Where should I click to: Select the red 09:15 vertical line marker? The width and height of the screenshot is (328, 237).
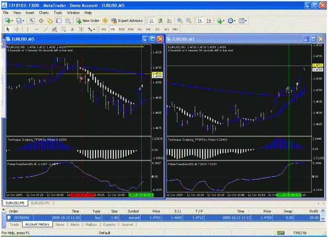83,195
